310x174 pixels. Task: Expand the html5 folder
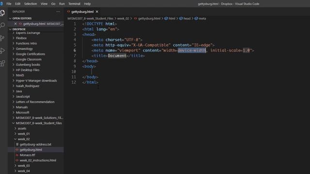click(x=20, y=75)
